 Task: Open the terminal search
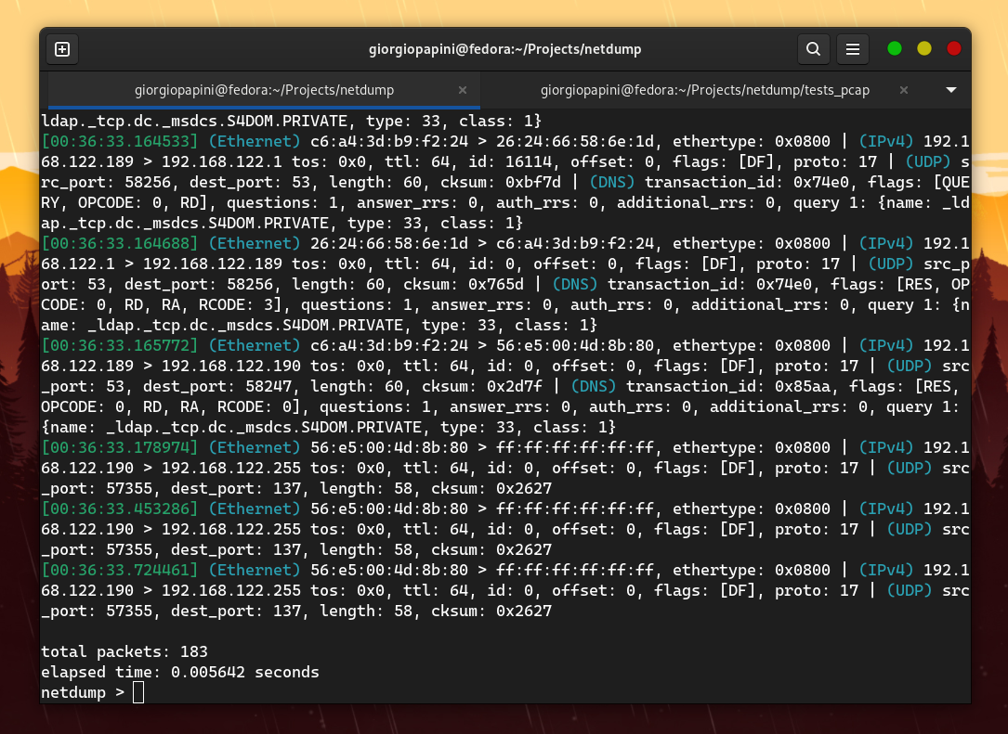point(813,49)
